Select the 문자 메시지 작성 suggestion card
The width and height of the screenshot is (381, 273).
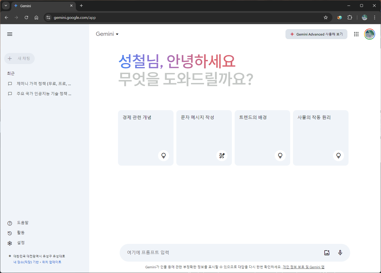click(204, 138)
